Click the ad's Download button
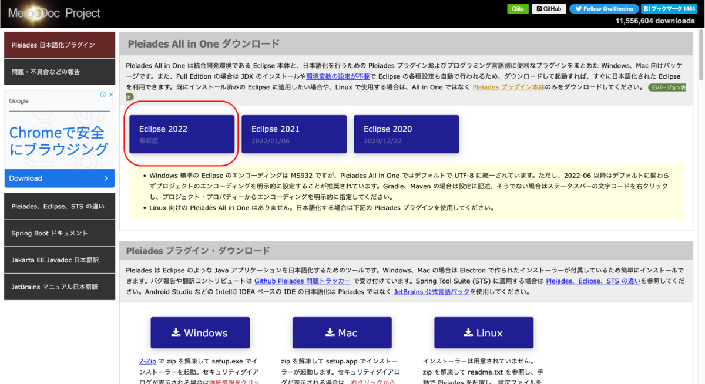The width and height of the screenshot is (705, 384). click(x=59, y=178)
